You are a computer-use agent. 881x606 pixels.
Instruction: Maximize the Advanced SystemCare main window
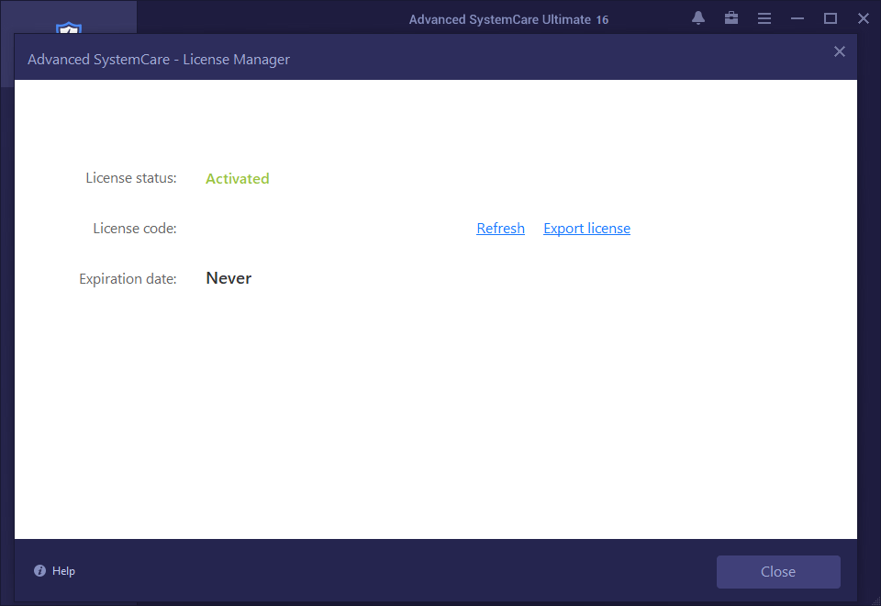click(x=831, y=18)
